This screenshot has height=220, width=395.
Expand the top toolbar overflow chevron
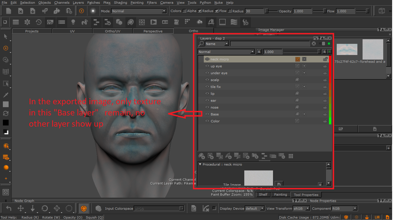click(390, 11)
